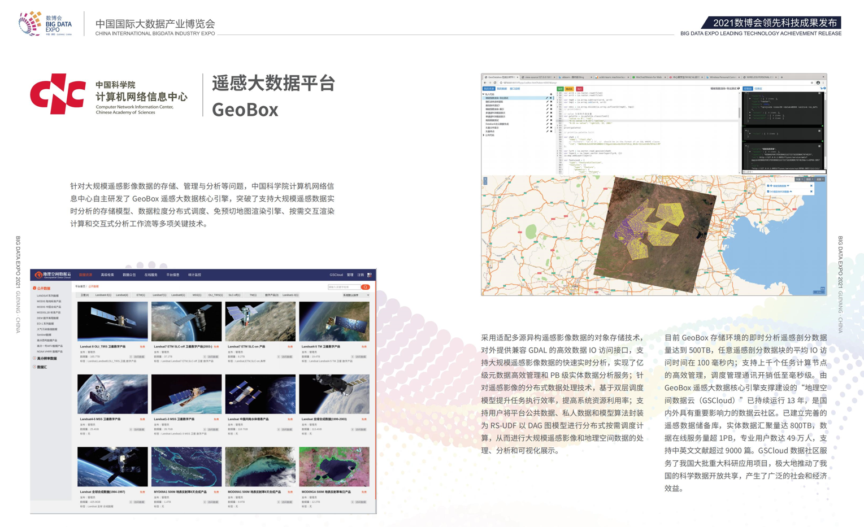Open the DEM 数字高程数据 sidebar link

pos(47,318)
